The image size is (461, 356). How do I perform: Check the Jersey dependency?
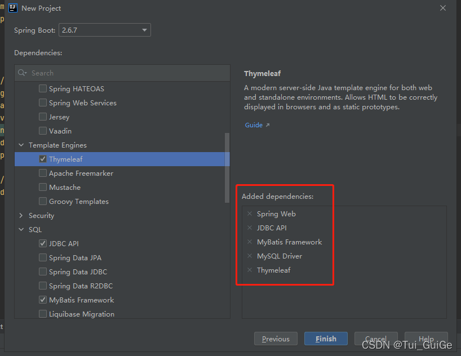click(x=43, y=117)
